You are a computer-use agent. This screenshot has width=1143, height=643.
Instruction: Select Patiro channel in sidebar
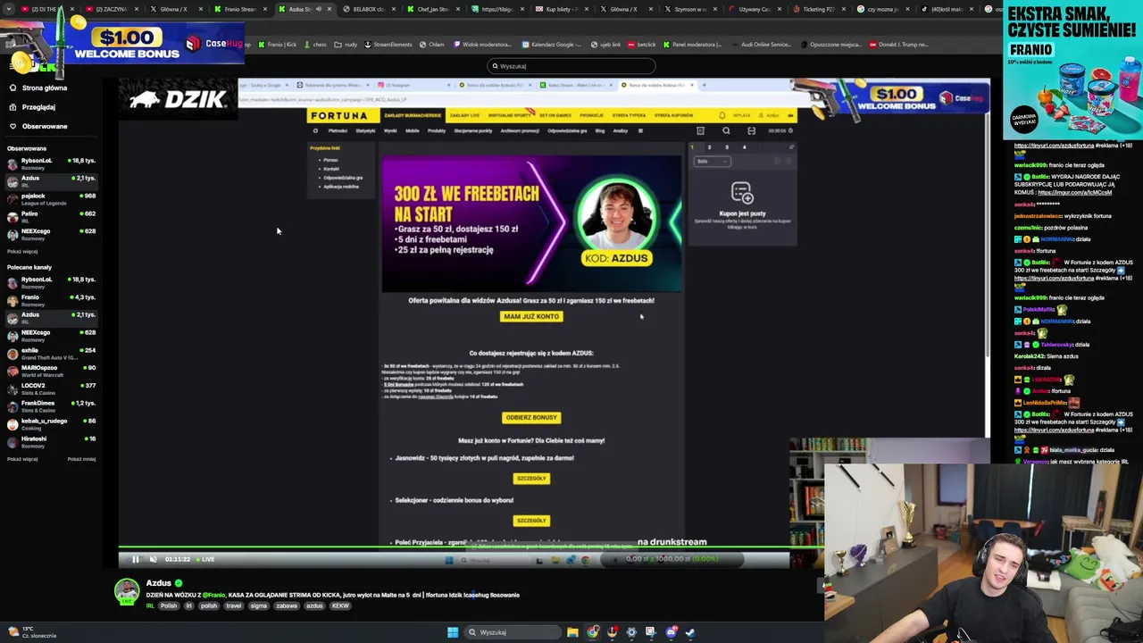(52, 216)
